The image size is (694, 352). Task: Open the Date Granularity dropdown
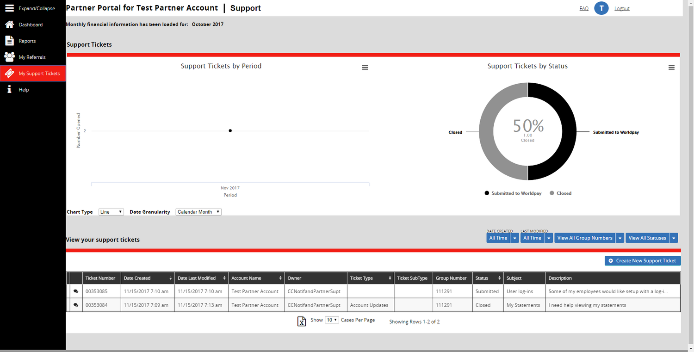[x=198, y=212]
